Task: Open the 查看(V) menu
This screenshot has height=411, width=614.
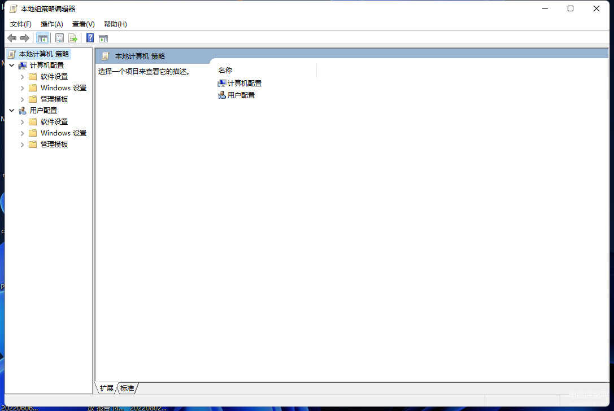Action: tap(83, 24)
